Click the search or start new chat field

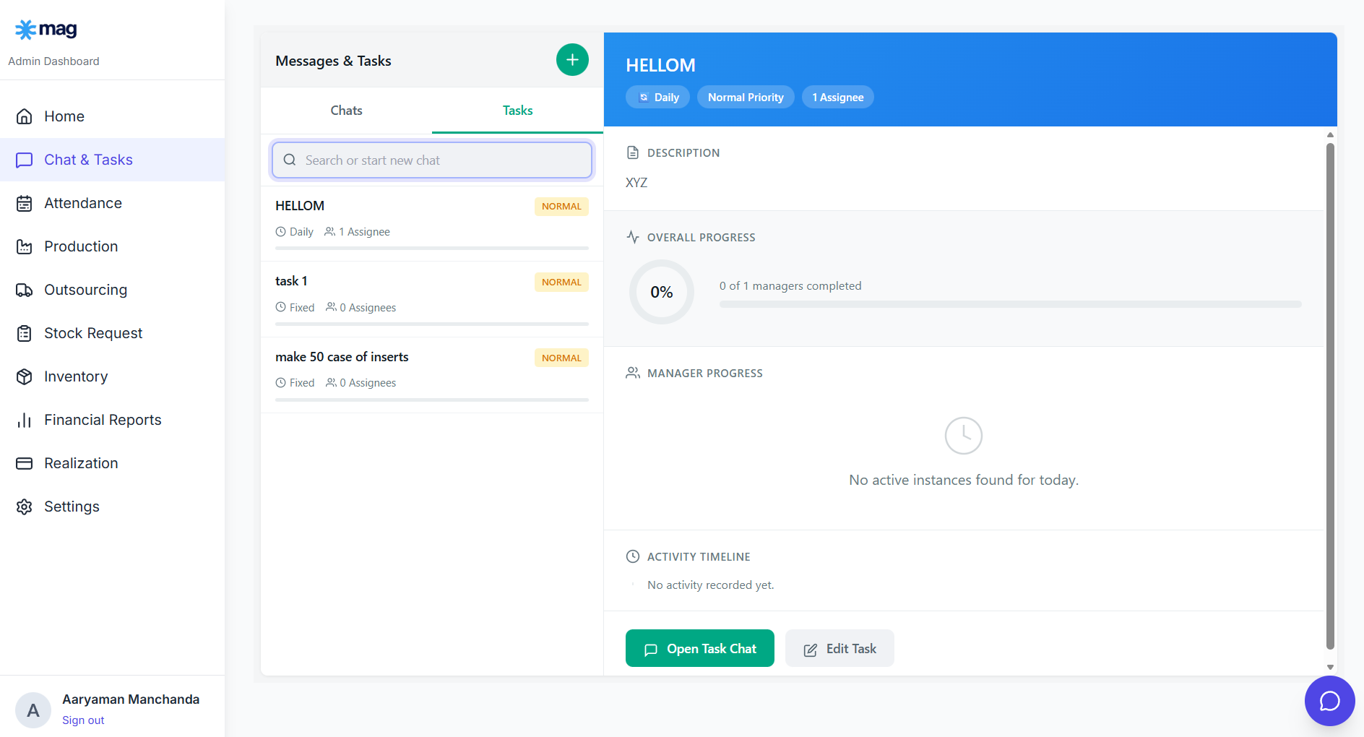pos(431,160)
